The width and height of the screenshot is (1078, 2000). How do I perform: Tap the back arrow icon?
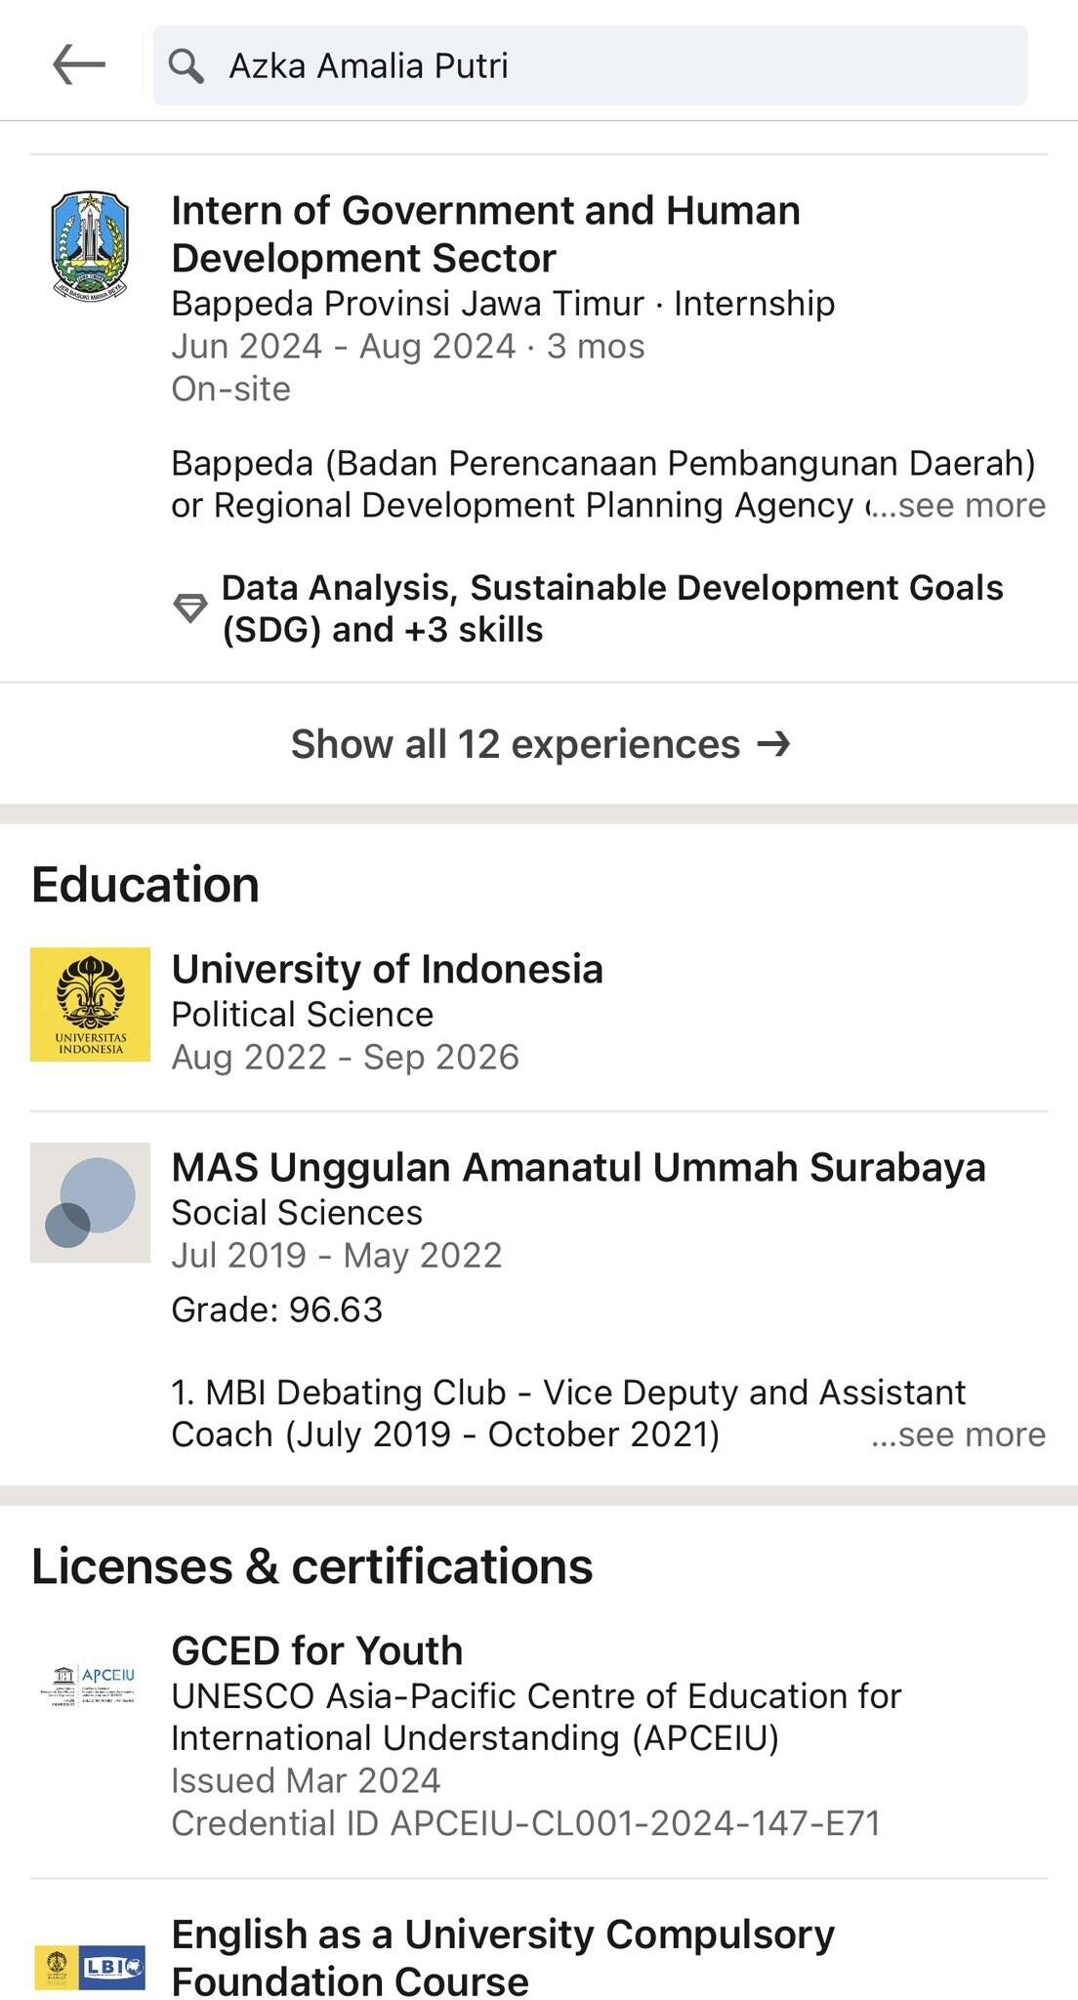[79, 65]
